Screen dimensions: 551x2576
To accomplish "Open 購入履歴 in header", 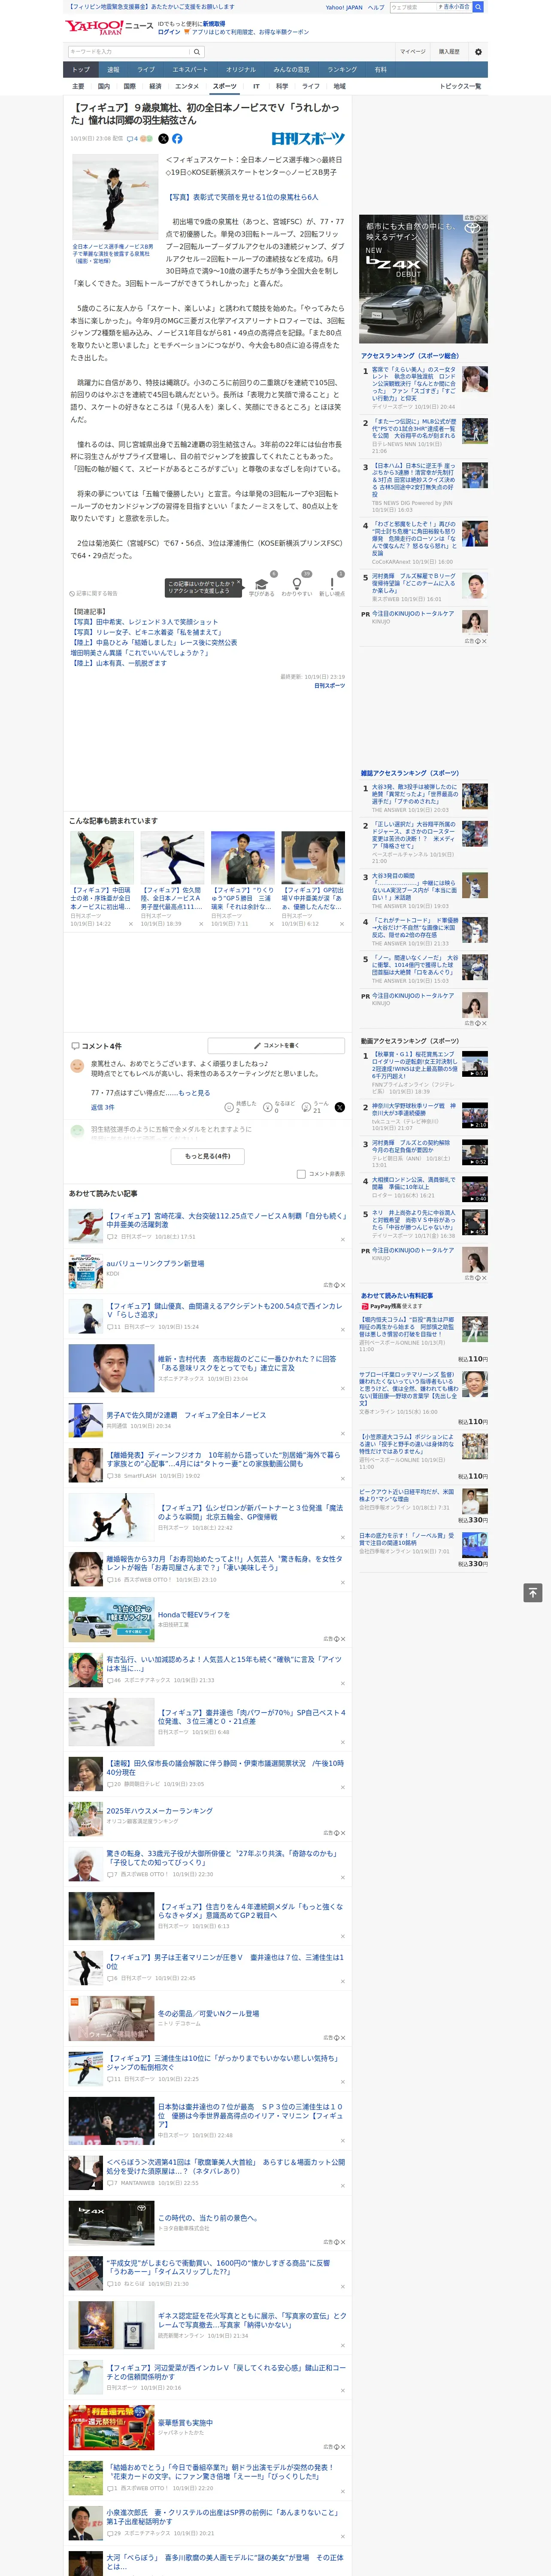I will click(x=449, y=52).
